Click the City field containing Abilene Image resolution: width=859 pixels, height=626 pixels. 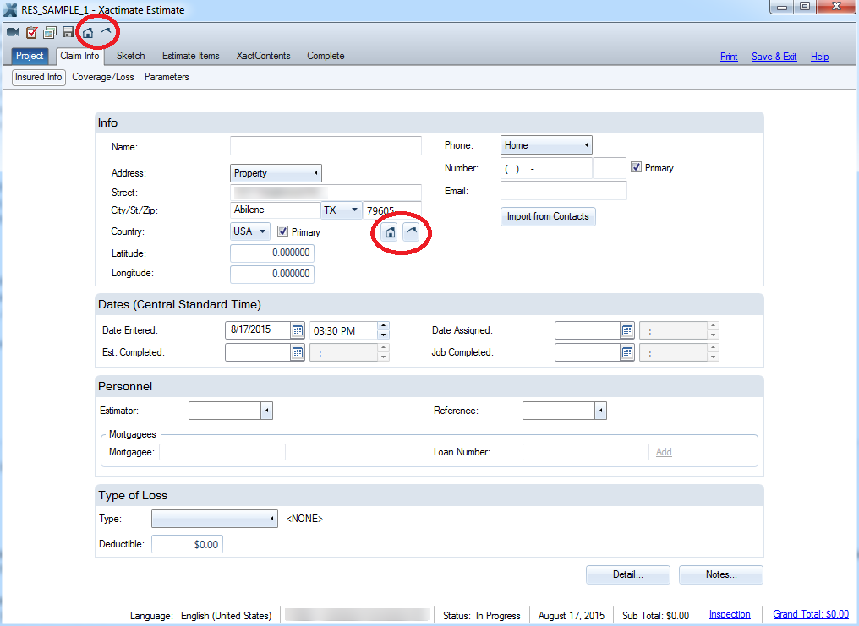point(275,210)
